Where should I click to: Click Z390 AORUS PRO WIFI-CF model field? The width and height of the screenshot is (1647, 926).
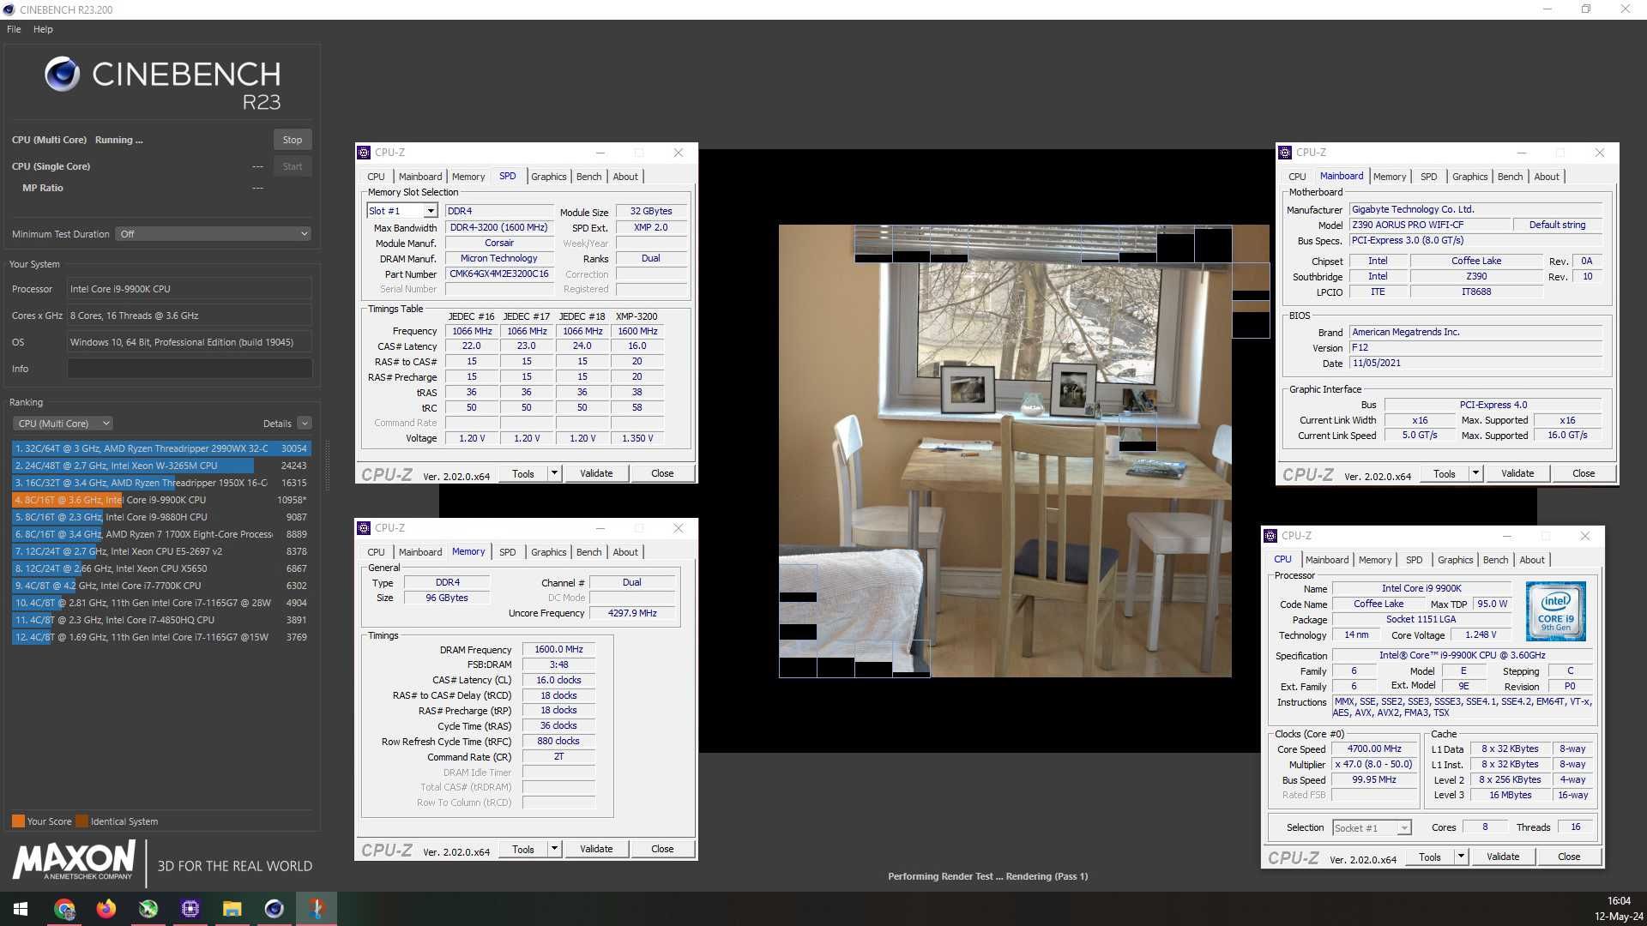pyautogui.click(x=1430, y=225)
